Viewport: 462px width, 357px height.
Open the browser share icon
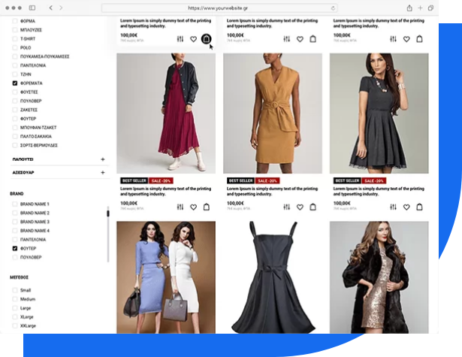(409, 8)
